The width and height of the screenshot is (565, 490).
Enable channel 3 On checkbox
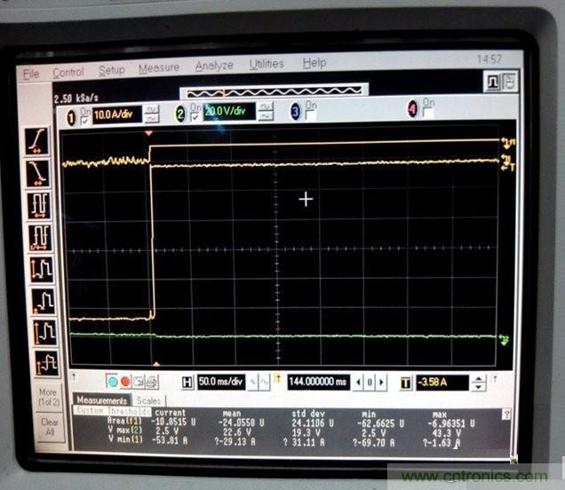310,115
